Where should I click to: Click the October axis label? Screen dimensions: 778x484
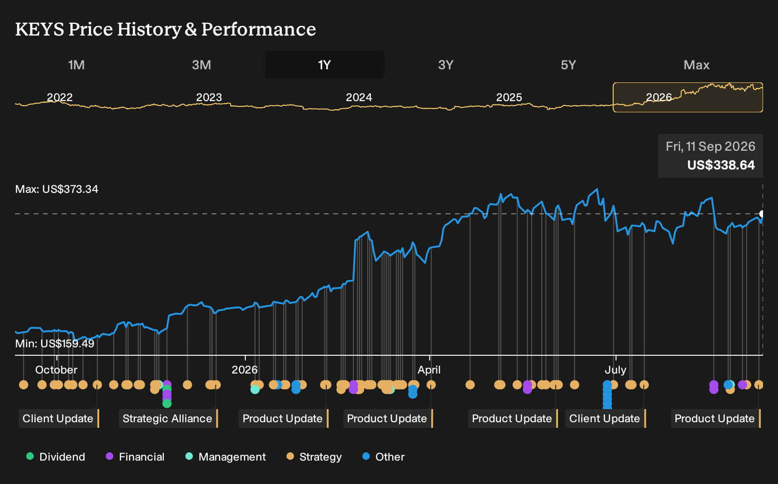56,370
